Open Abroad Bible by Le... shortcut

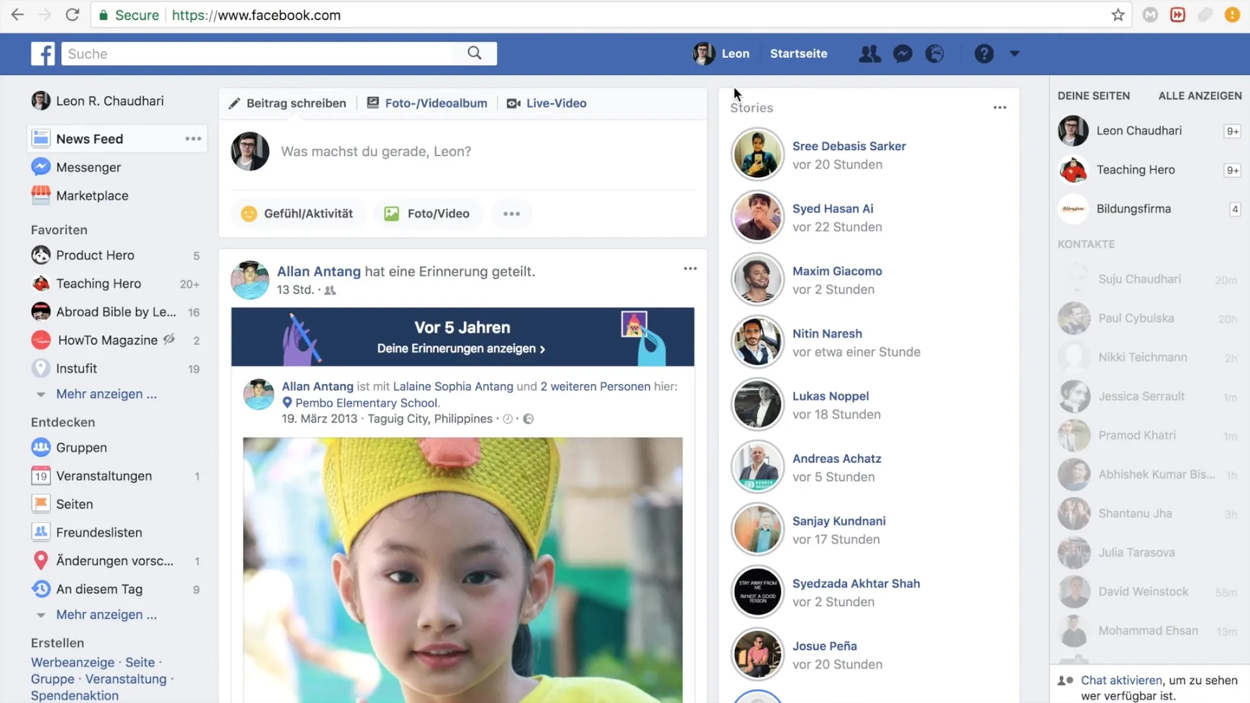(117, 312)
